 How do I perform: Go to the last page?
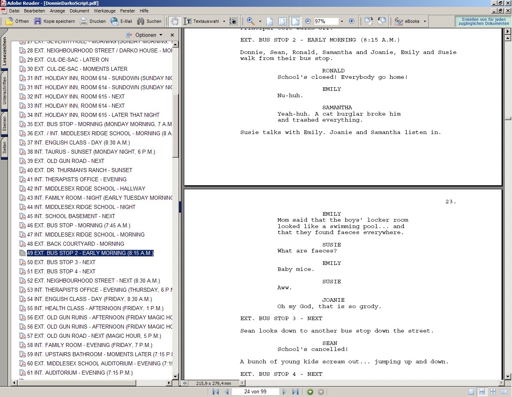coord(295,392)
